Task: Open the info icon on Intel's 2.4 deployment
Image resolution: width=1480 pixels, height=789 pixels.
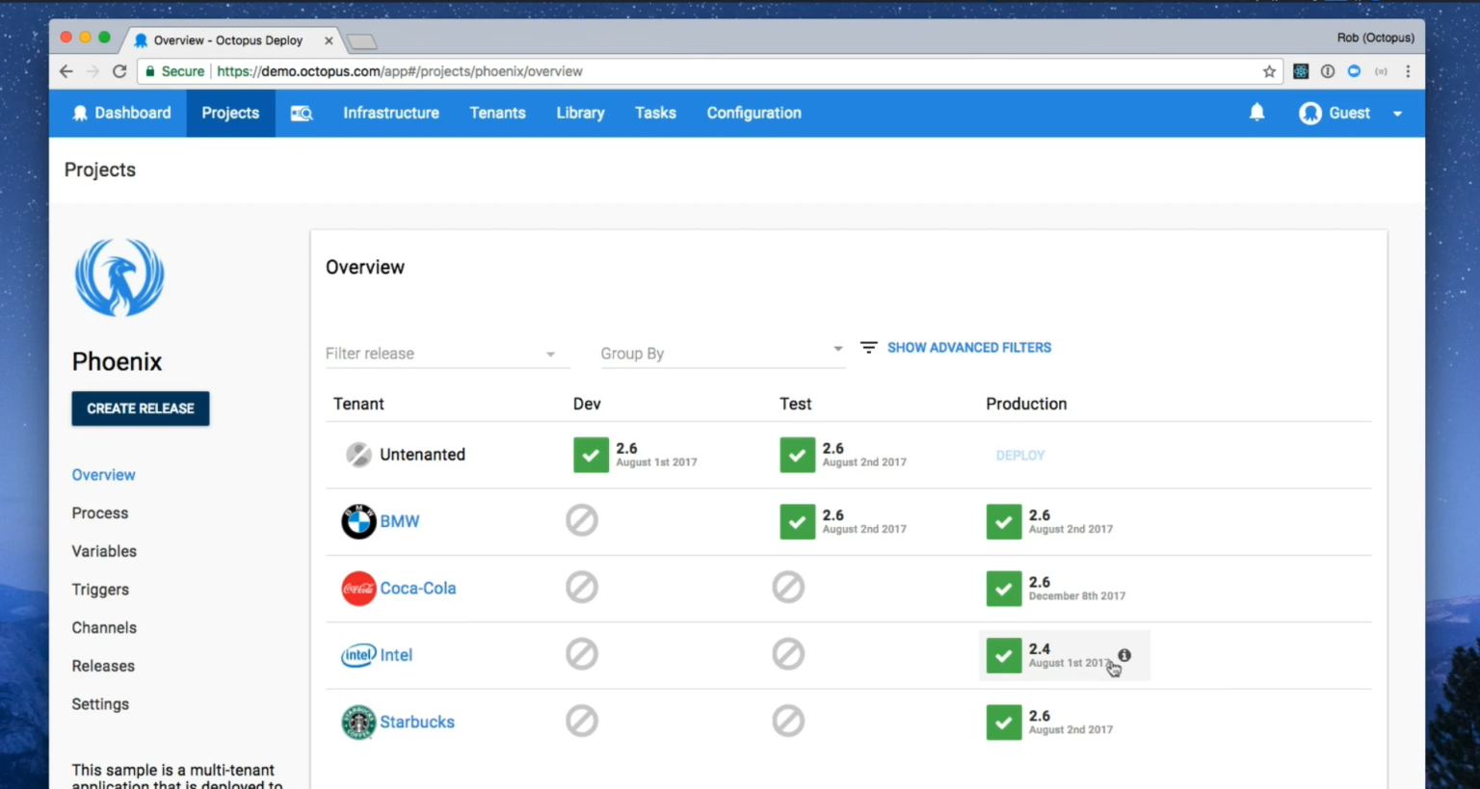Action: pyautogui.click(x=1124, y=655)
